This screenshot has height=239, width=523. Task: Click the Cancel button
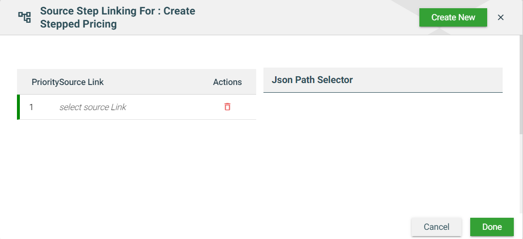point(436,227)
